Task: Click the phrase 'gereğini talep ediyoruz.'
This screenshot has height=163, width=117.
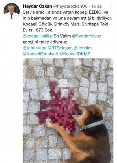Action: [45, 42]
